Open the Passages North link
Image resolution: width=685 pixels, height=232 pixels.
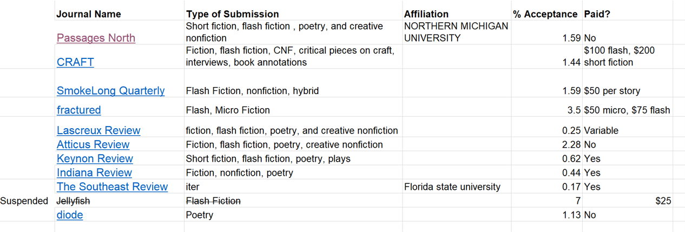(96, 38)
